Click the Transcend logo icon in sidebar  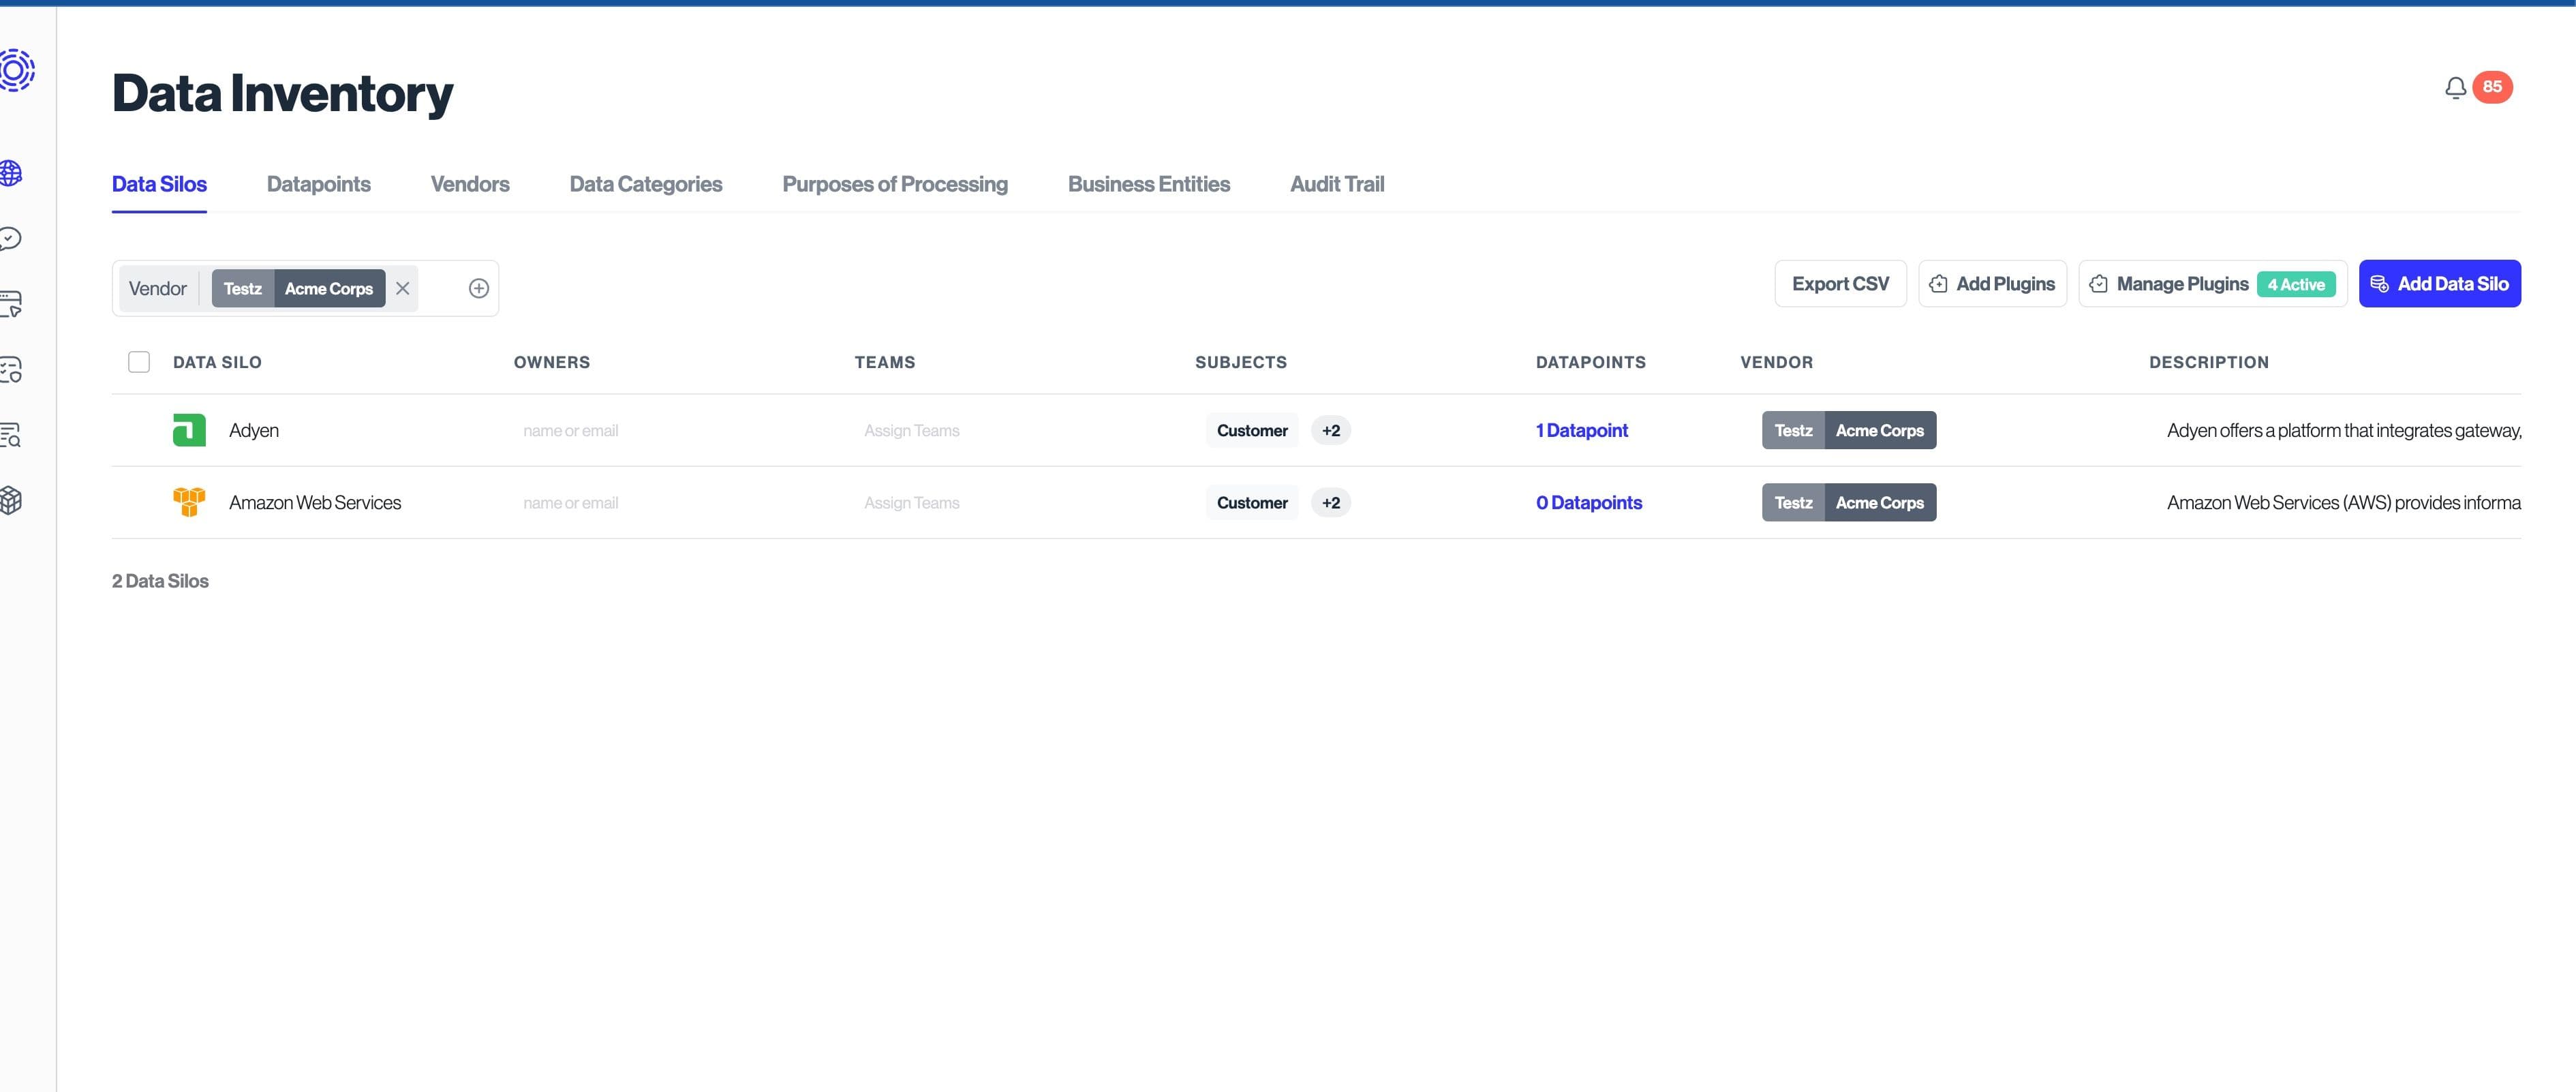pyautogui.click(x=16, y=70)
